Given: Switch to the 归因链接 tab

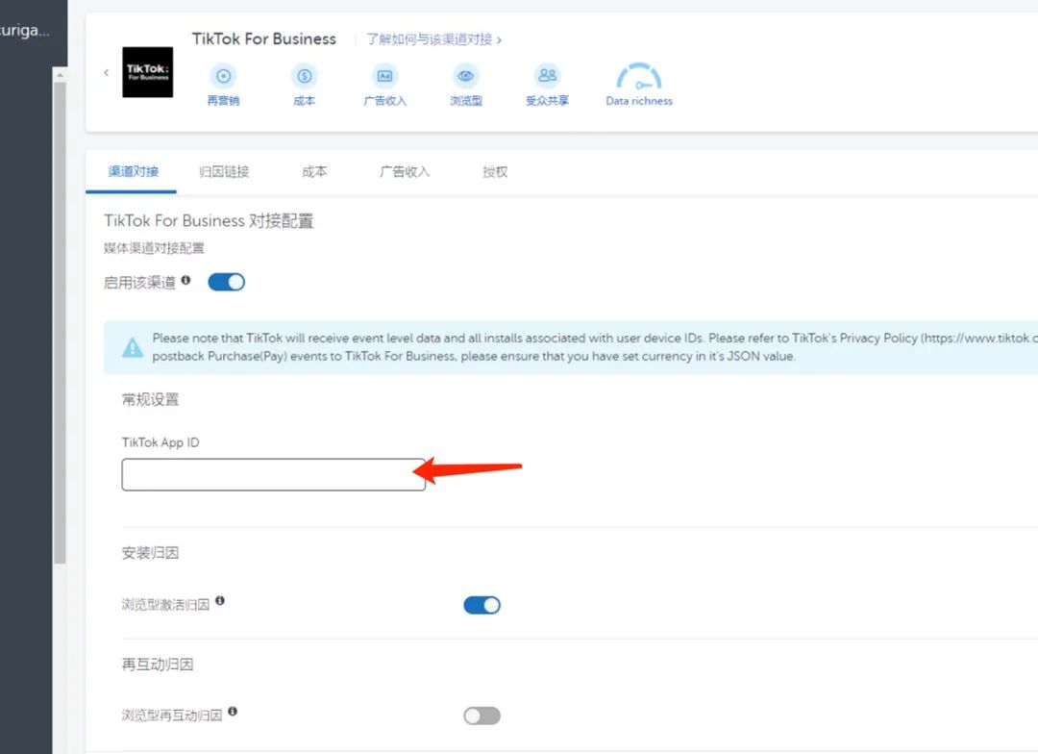Looking at the screenshot, I should [224, 171].
